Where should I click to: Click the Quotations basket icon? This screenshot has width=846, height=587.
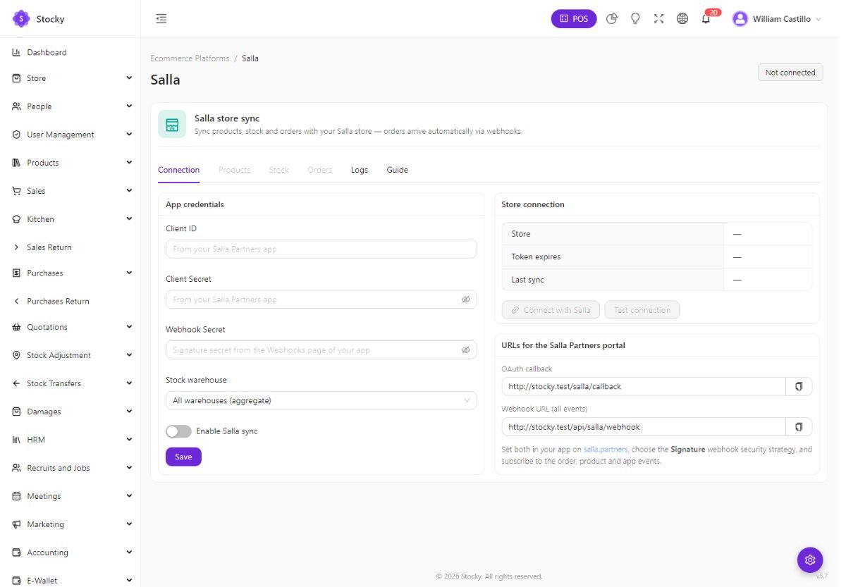click(x=16, y=327)
